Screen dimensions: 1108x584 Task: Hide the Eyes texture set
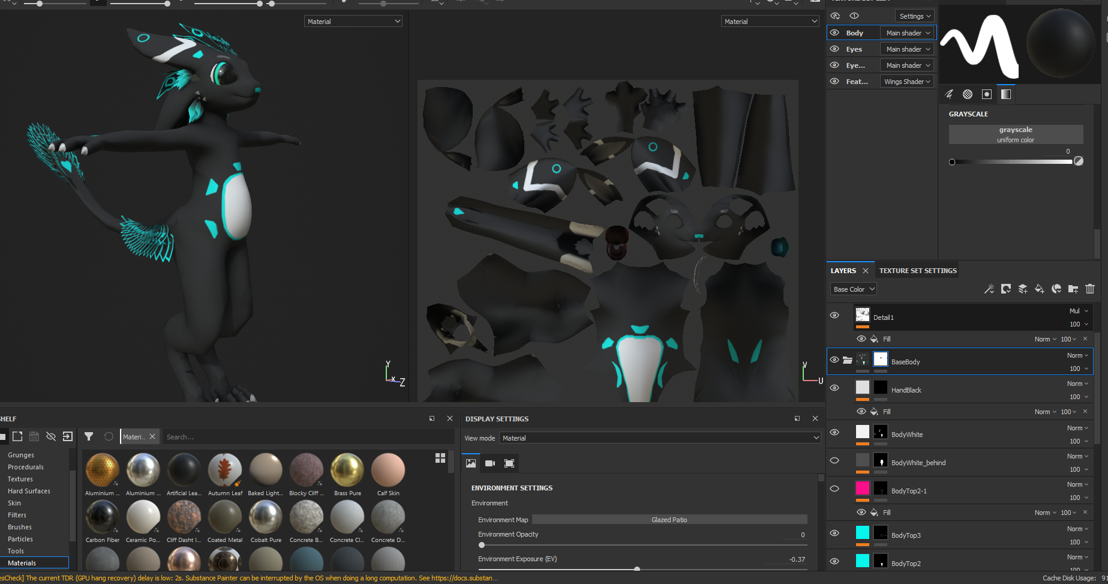[834, 49]
